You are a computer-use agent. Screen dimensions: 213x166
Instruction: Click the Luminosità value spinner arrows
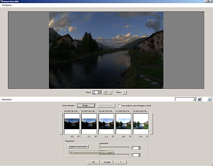[139, 148]
